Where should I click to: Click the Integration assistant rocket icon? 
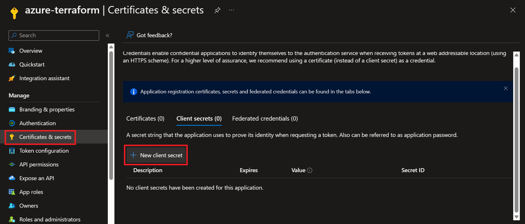[x=12, y=78]
